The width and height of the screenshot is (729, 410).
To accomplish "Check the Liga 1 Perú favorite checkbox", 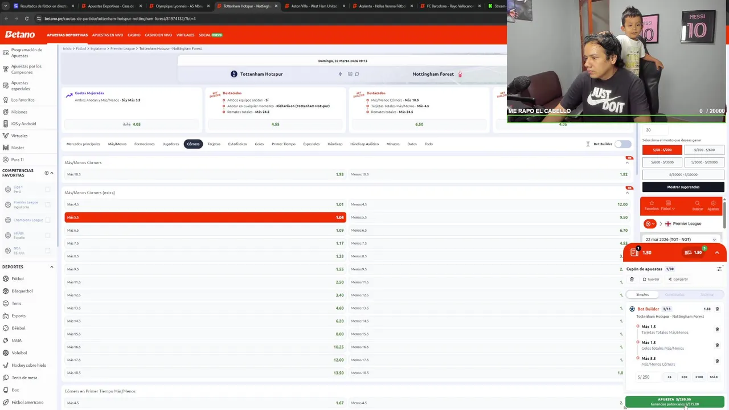I will click(x=48, y=190).
